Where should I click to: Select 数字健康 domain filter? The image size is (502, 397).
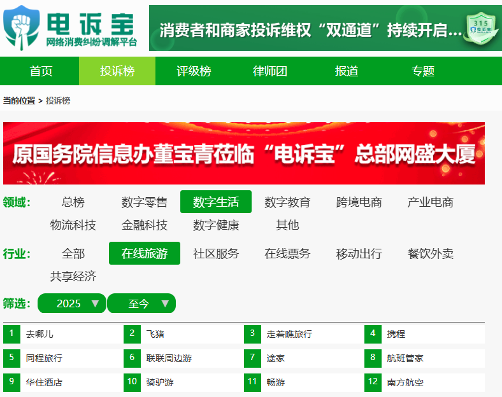216,225
